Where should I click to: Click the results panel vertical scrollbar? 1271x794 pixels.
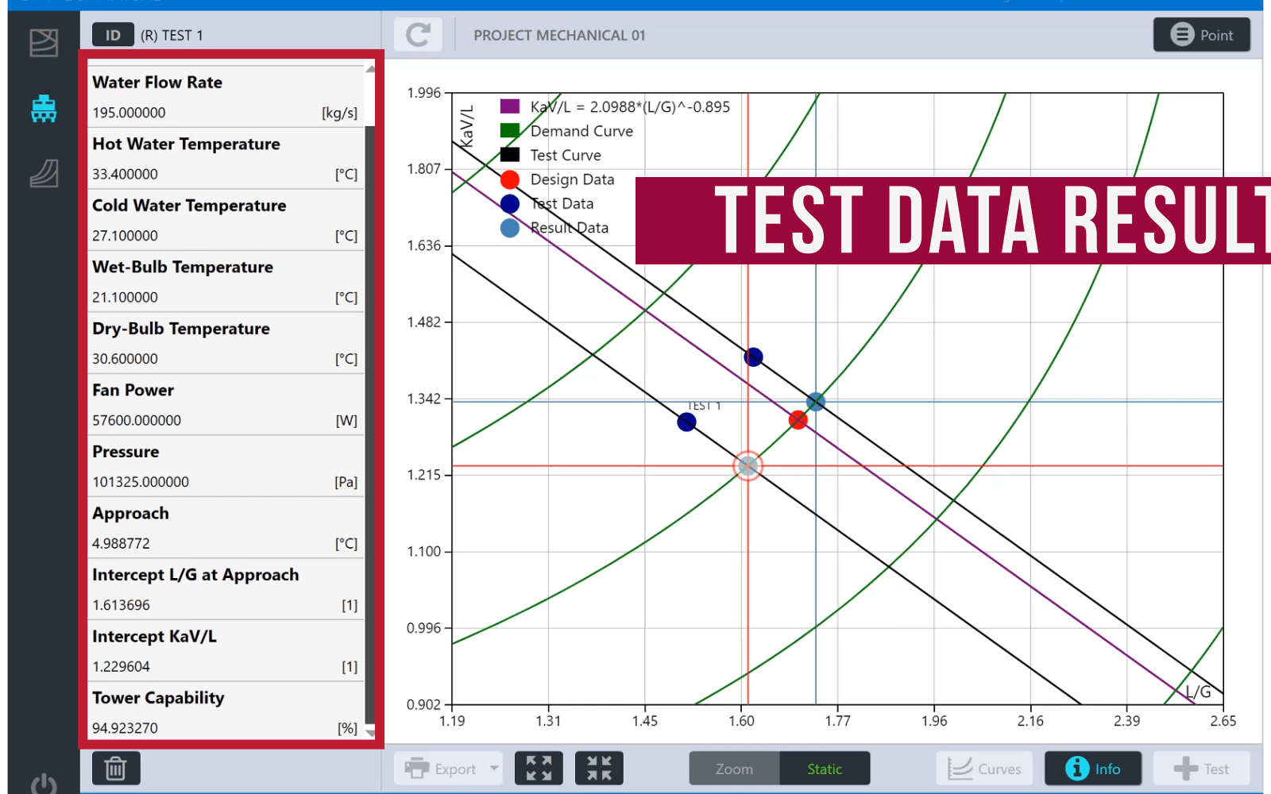(x=369, y=402)
